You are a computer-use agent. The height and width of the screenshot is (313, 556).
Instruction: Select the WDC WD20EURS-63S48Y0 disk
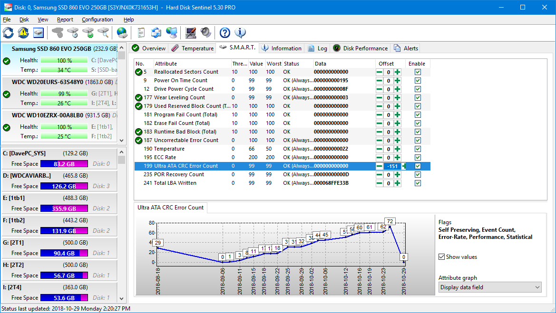coord(59,93)
